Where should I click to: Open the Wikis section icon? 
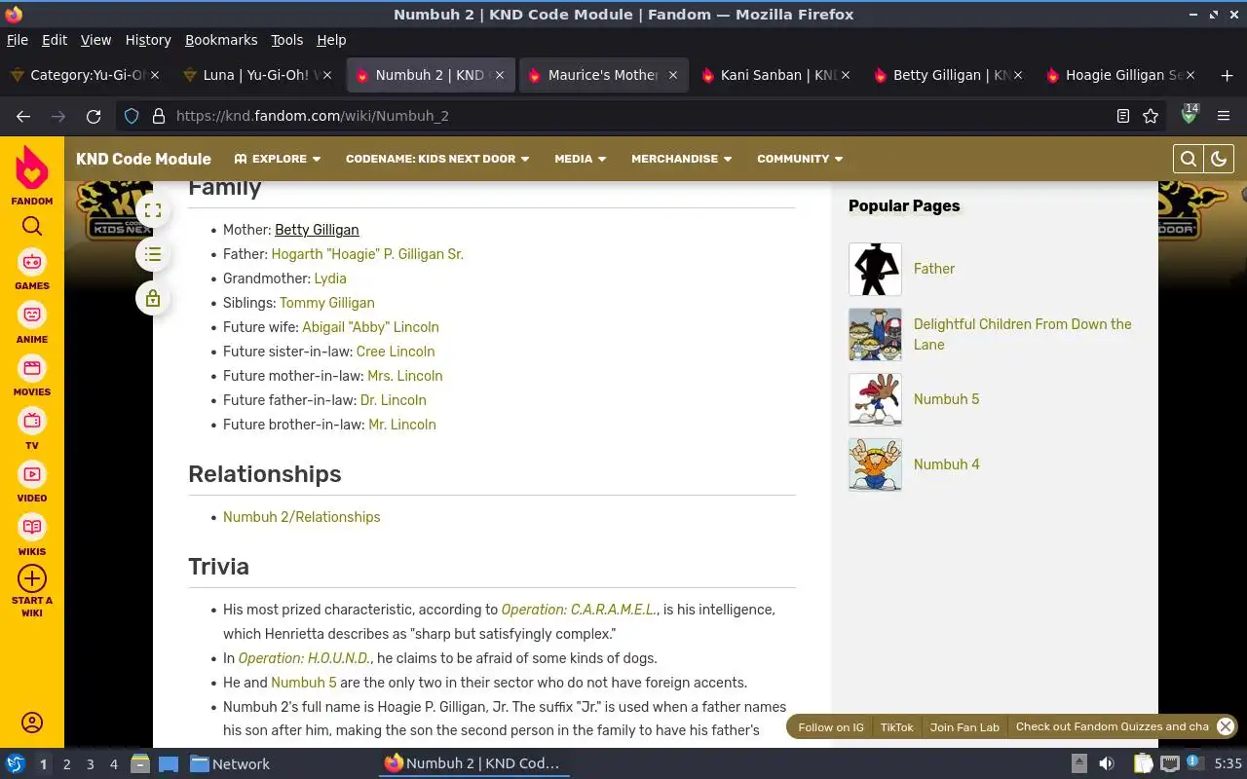32,527
